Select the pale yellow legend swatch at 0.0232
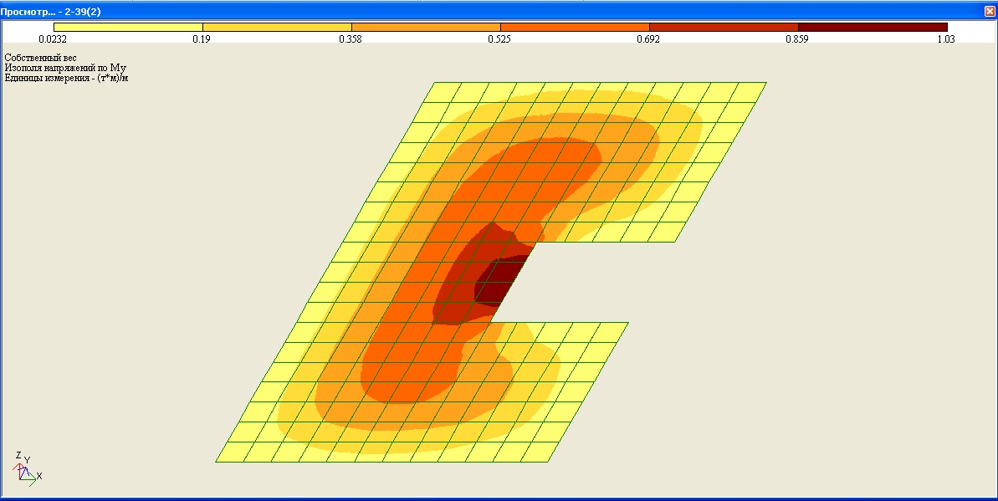The width and height of the screenshot is (998, 501). 128,28
